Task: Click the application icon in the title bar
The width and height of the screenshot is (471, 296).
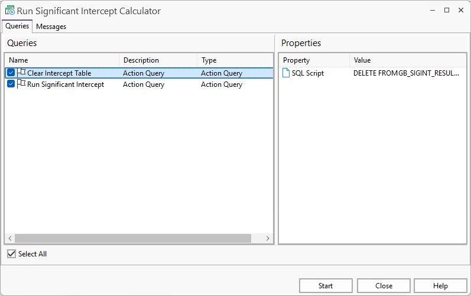Action: pyautogui.click(x=9, y=11)
